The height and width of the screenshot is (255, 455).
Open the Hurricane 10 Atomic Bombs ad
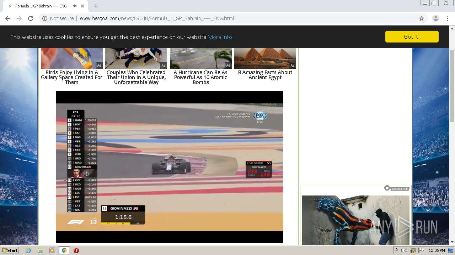click(200, 77)
